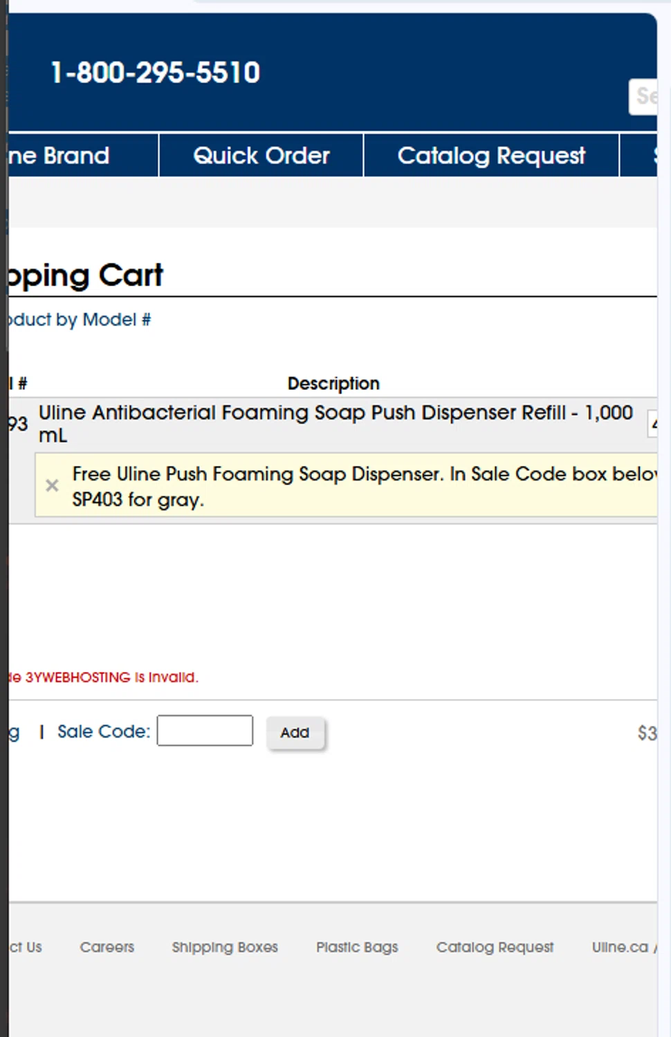Open the Quick Order navigation tab
The width and height of the screenshot is (671, 1037).
[x=261, y=156]
